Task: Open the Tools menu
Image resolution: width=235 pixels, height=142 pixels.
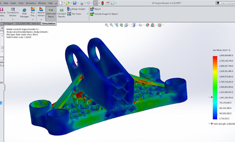Action: pos(21,3)
